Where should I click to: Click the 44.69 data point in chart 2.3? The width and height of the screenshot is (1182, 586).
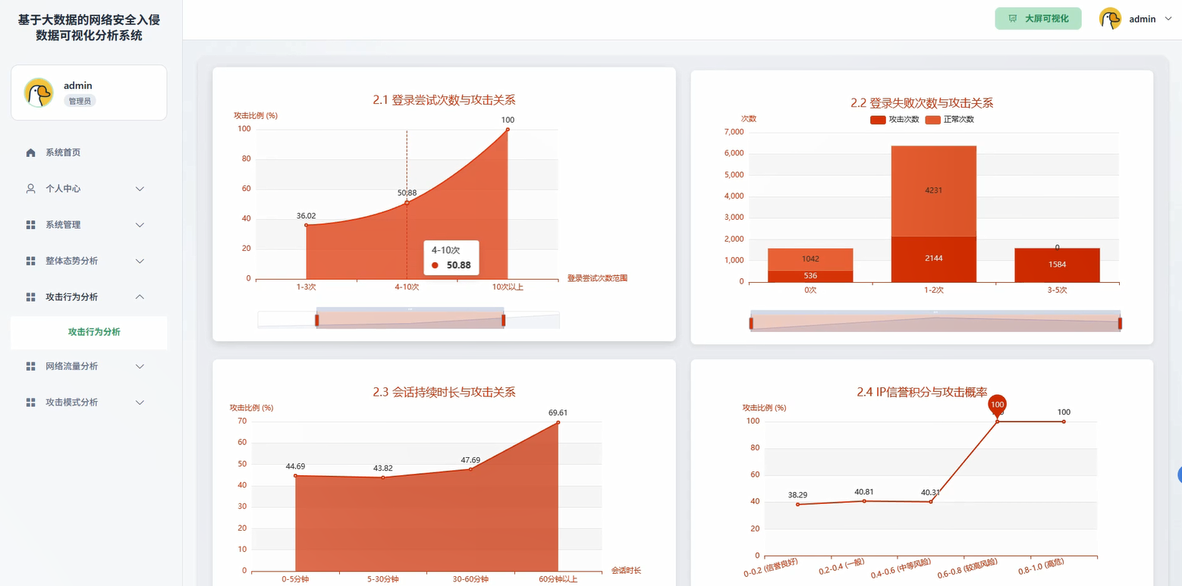[x=295, y=475]
